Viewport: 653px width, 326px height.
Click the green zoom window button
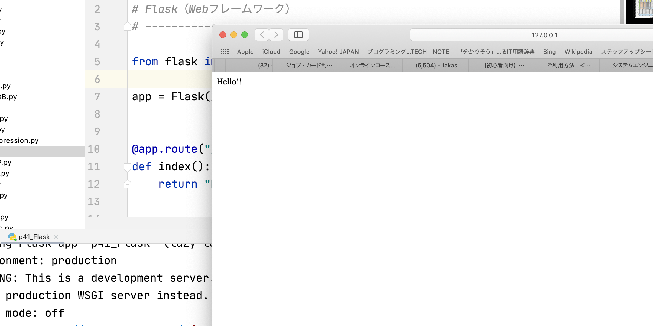(x=245, y=35)
